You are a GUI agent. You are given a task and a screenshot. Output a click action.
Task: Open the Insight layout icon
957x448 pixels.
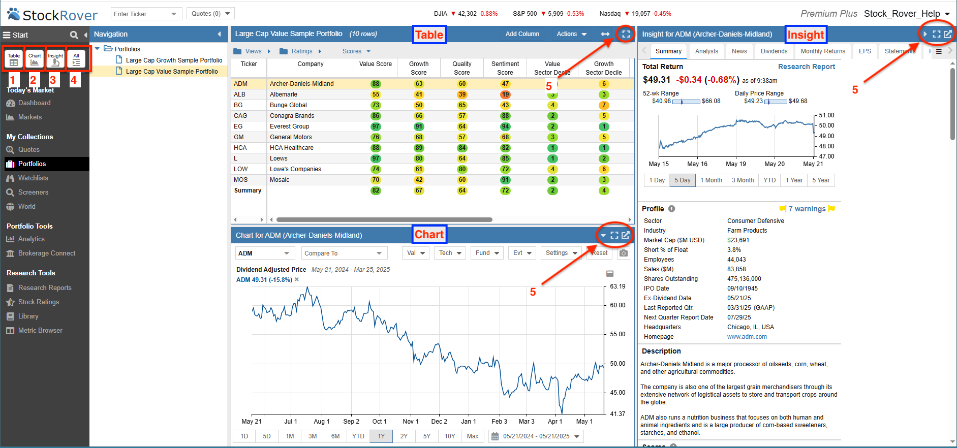pos(55,59)
